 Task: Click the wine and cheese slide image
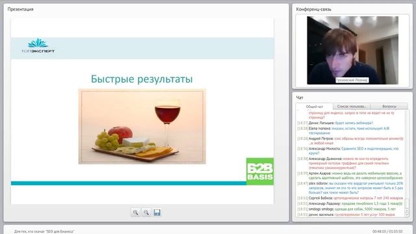coord(142,126)
